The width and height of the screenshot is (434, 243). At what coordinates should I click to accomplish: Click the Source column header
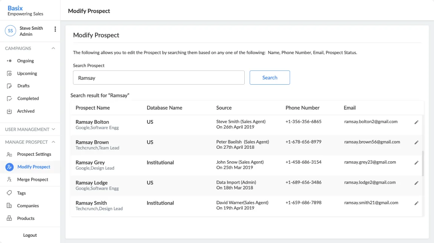(224, 108)
